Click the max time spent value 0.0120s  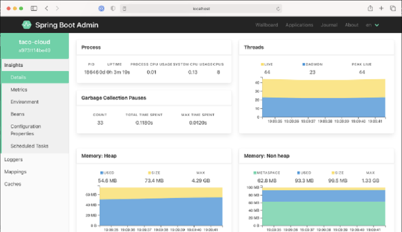click(198, 123)
